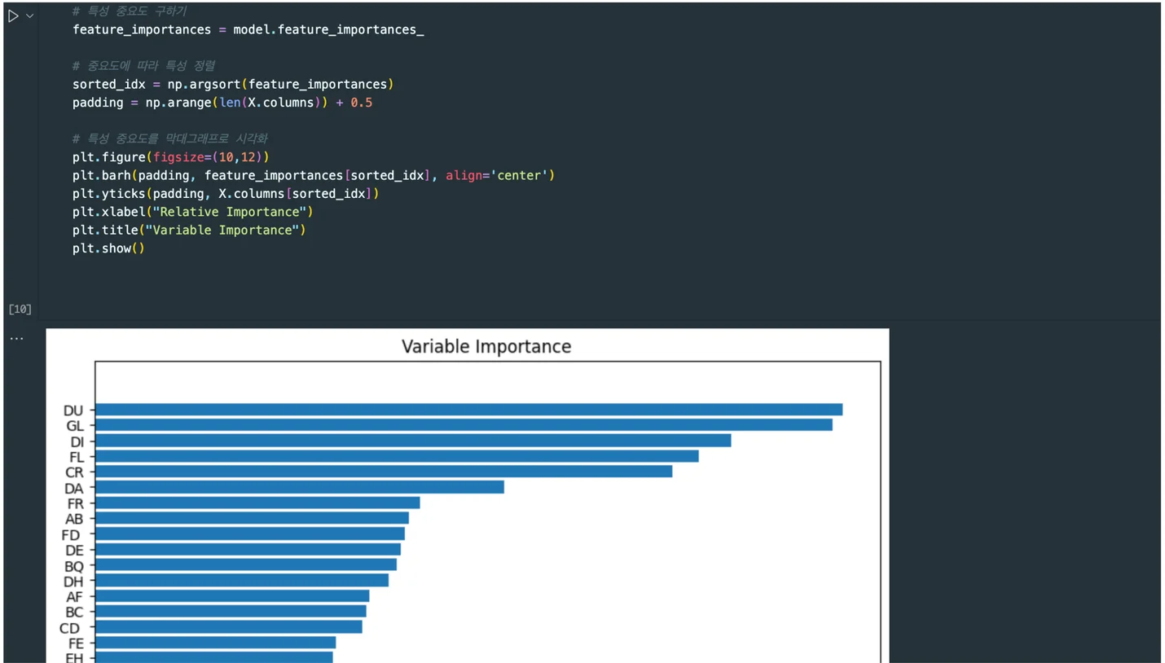Click the comment about 막대그래프로 시각화
This screenshot has width=1165, height=663.
[169, 138]
